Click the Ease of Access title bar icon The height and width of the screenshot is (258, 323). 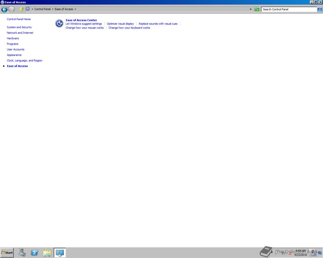[3, 2]
